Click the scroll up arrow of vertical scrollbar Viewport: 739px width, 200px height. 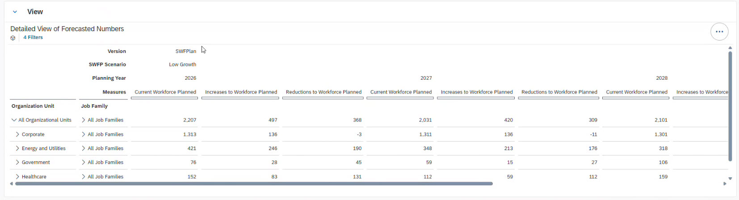[x=730, y=48]
